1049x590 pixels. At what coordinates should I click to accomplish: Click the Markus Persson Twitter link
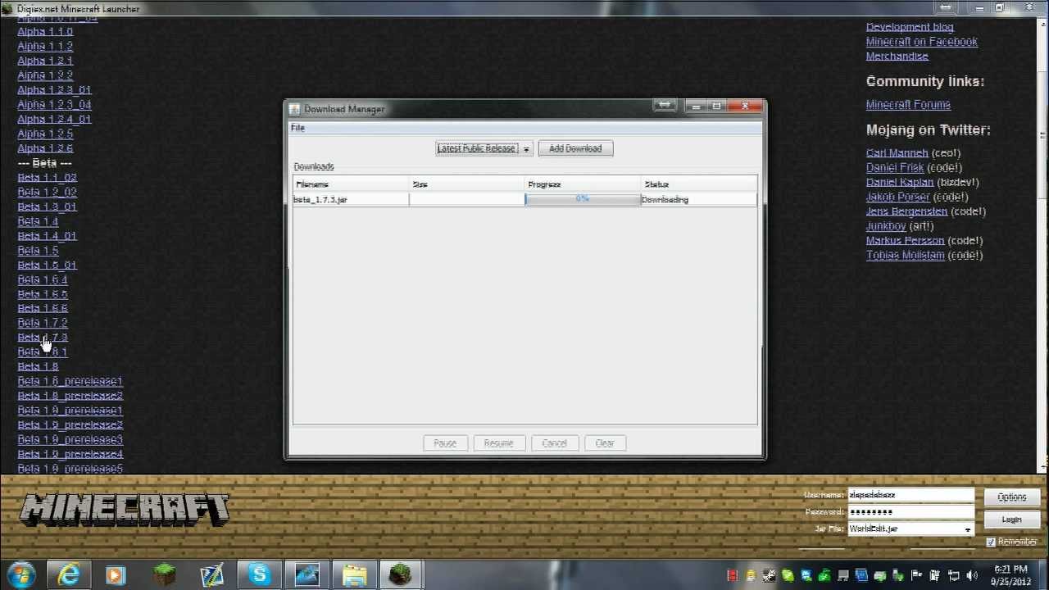pyautogui.click(x=905, y=240)
